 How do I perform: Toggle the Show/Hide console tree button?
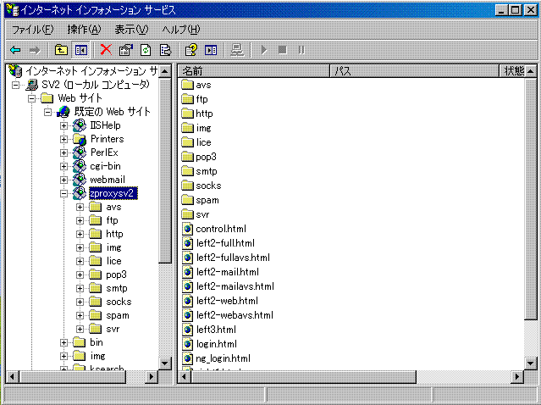[81, 50]
